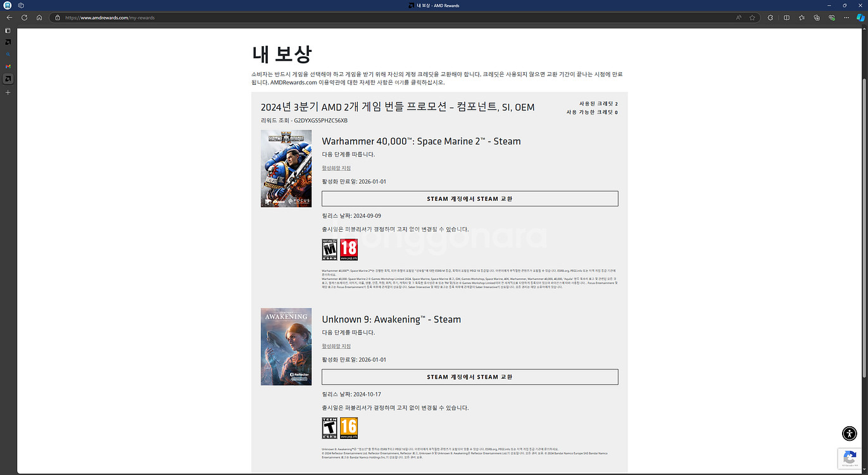Open Settings and more menu

846,18
